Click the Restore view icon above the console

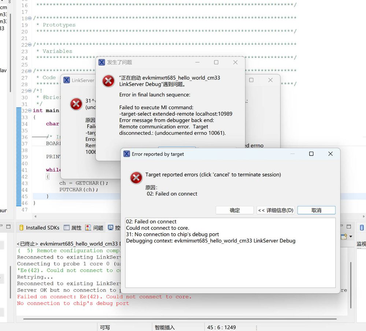click(x=349, y=226)
